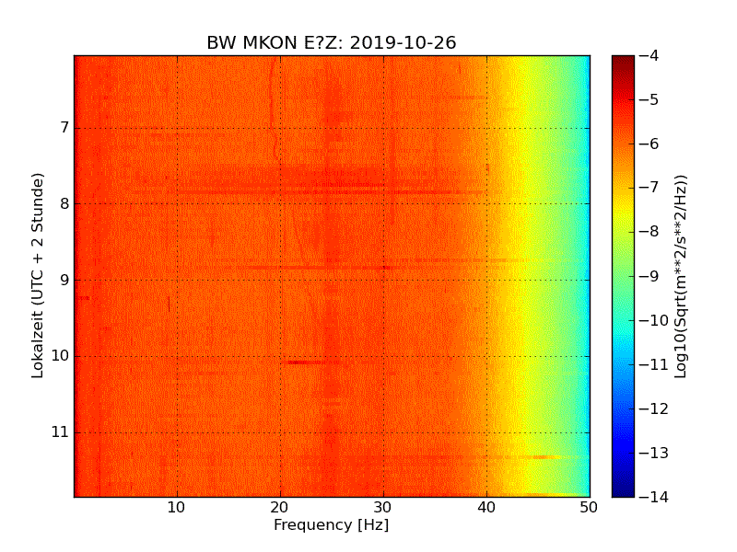The width and height of the screenshot is (737, 552).
Task: Click y-axis tick label 8
Action: 64,203
